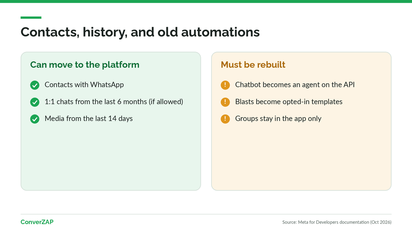Screen dimensions: 412x232
Task: Select the text Groups stay in the app only
Action: (278, 119)
